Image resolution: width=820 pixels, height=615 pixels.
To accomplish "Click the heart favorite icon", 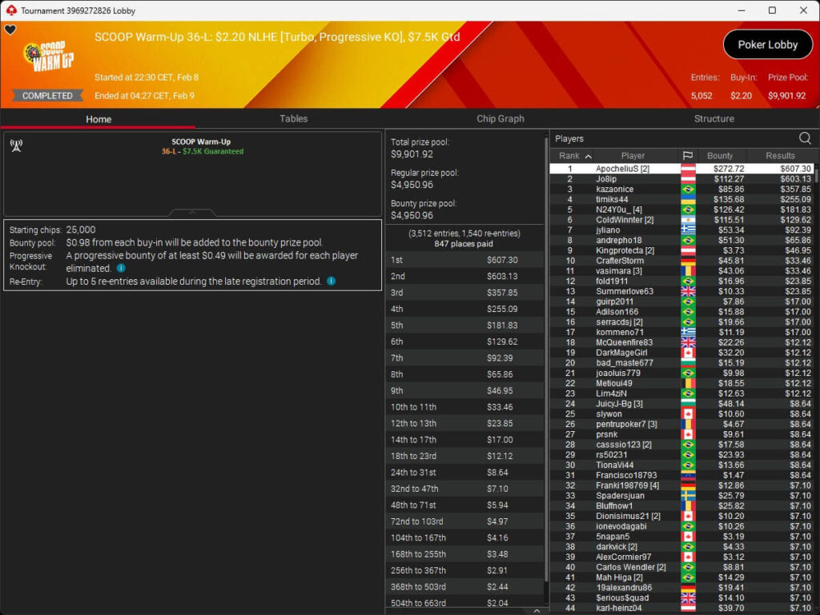I will [x=10, y=30].
